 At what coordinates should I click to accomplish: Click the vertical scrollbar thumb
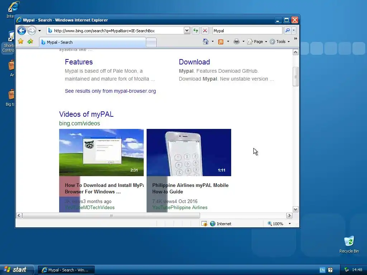295,77
